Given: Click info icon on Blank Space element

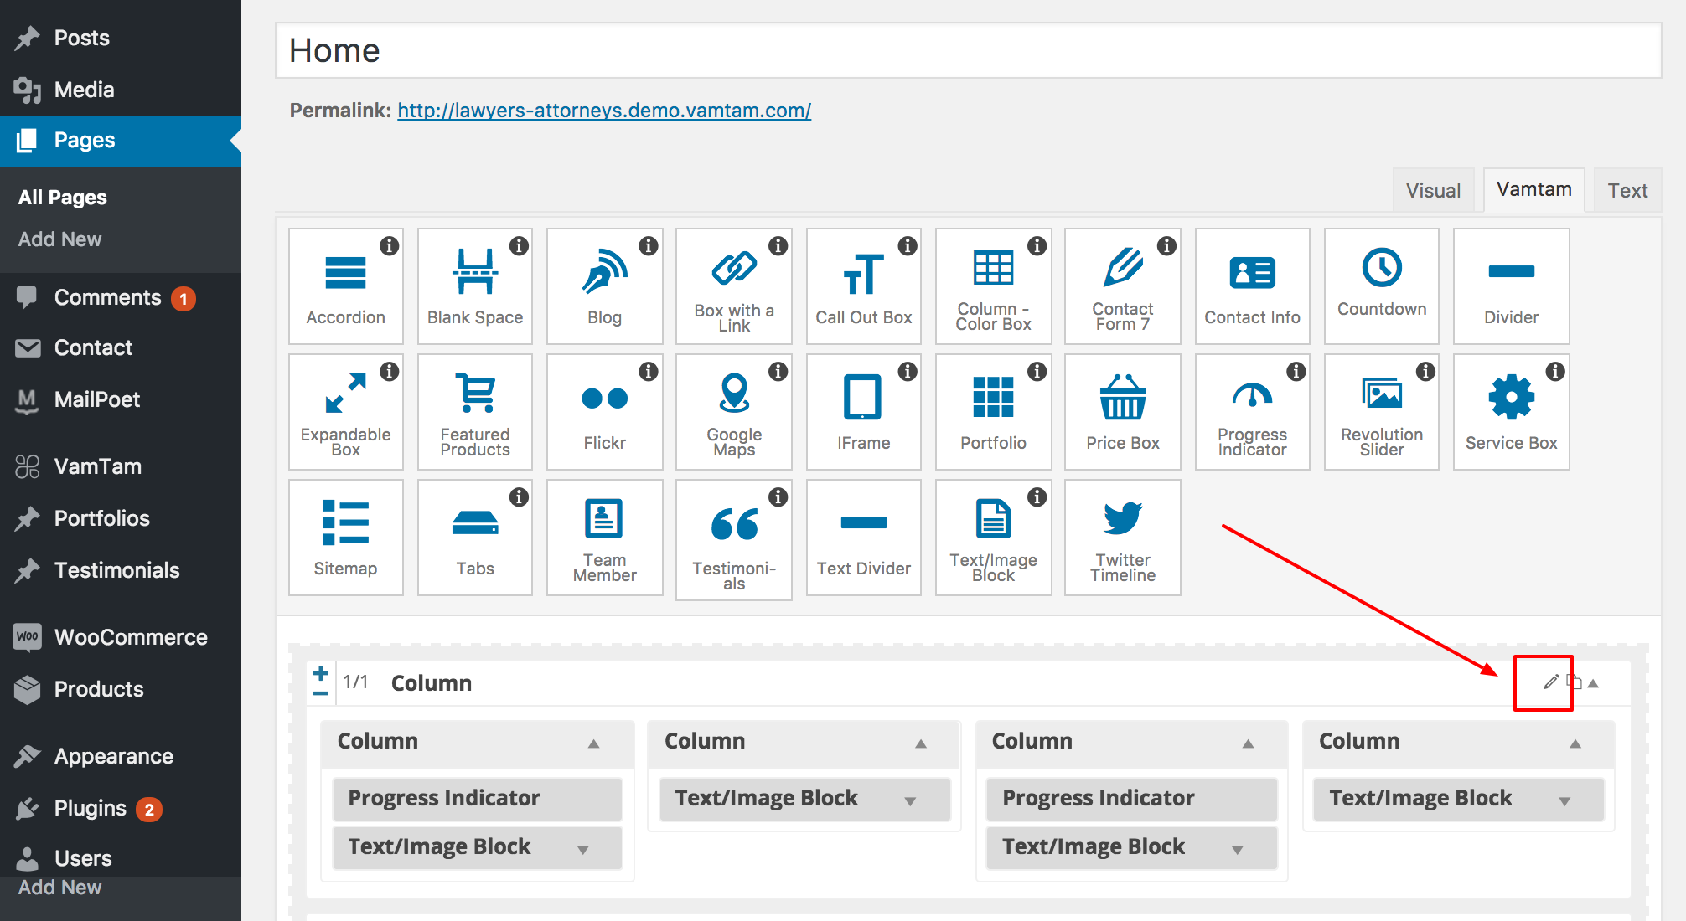Looking at the screenshot, I should tap(520, 246).
